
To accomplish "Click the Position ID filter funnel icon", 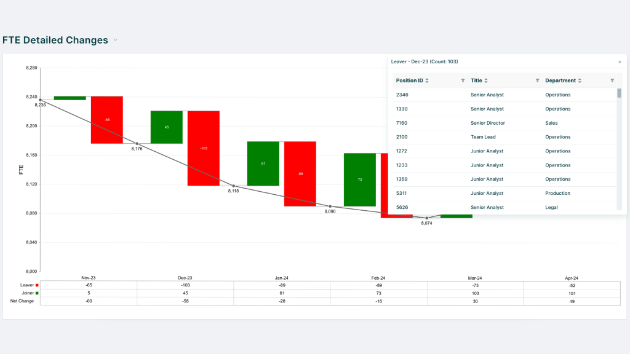I will (462, 81).
